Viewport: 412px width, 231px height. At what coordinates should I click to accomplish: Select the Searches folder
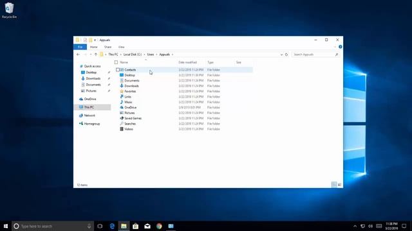[130, 124]
